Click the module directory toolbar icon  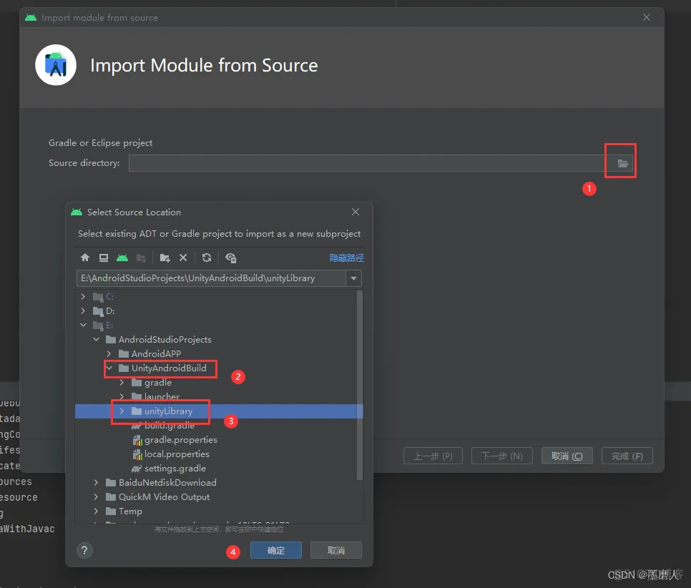pyautogui.click(x=141, y=258)
